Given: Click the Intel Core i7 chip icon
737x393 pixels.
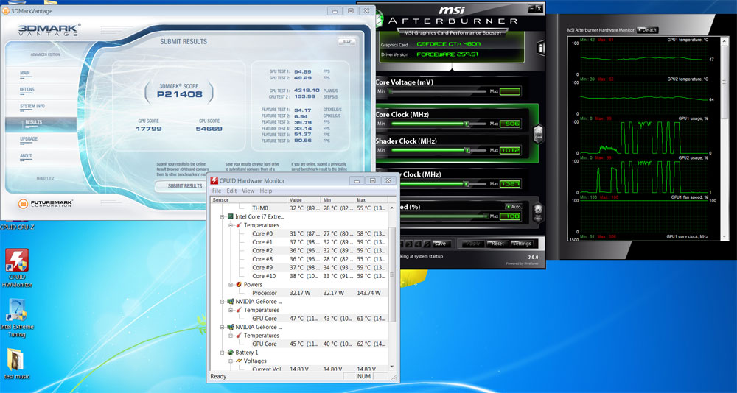Looking at the screenshot, I should (230, 217).
